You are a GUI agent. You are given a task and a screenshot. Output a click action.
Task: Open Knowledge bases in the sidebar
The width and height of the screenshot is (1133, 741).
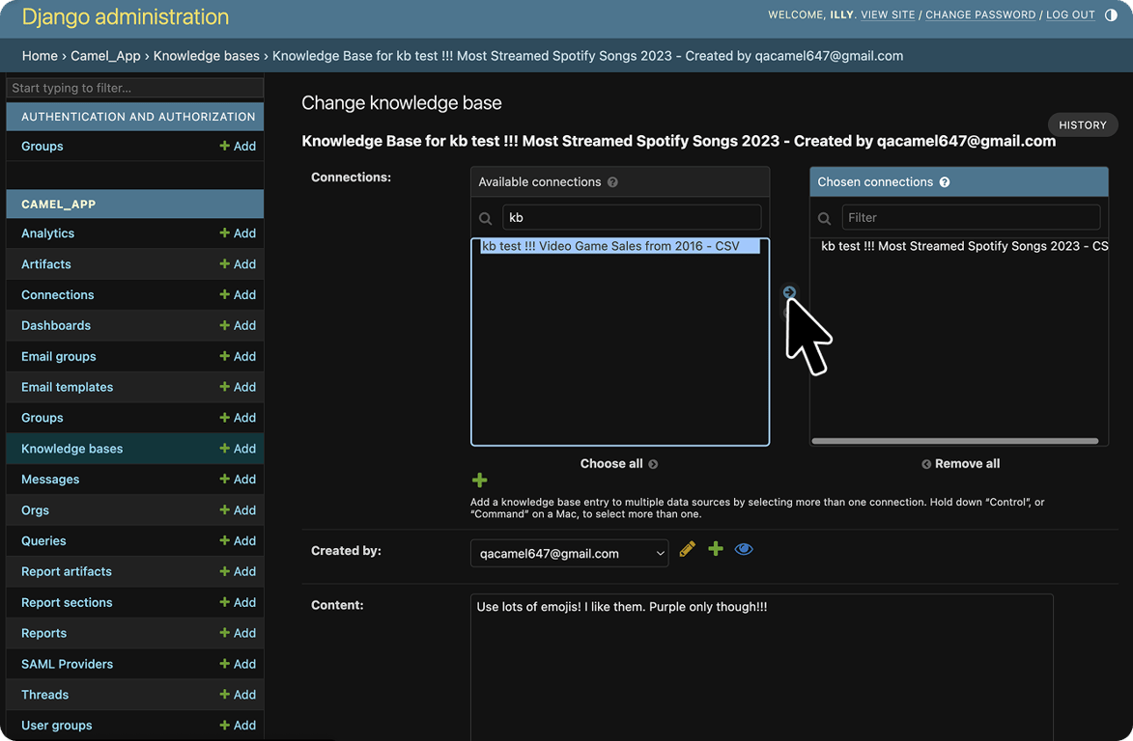tap(72, 449)
